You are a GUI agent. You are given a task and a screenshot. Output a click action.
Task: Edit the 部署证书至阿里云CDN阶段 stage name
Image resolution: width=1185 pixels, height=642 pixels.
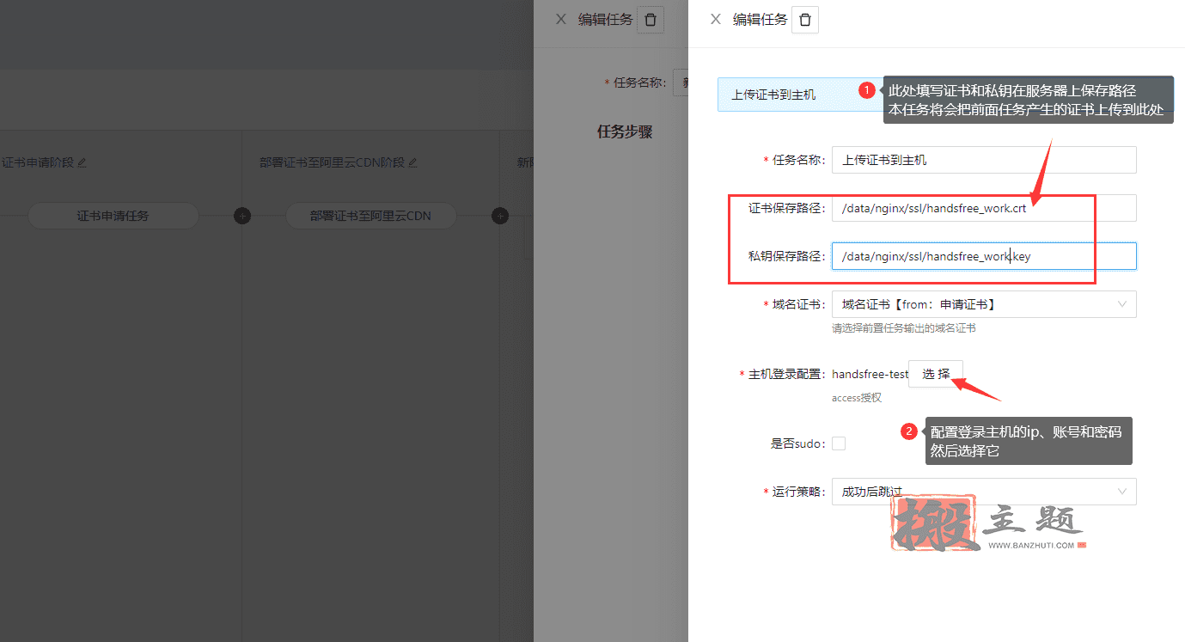coord(412,162)
